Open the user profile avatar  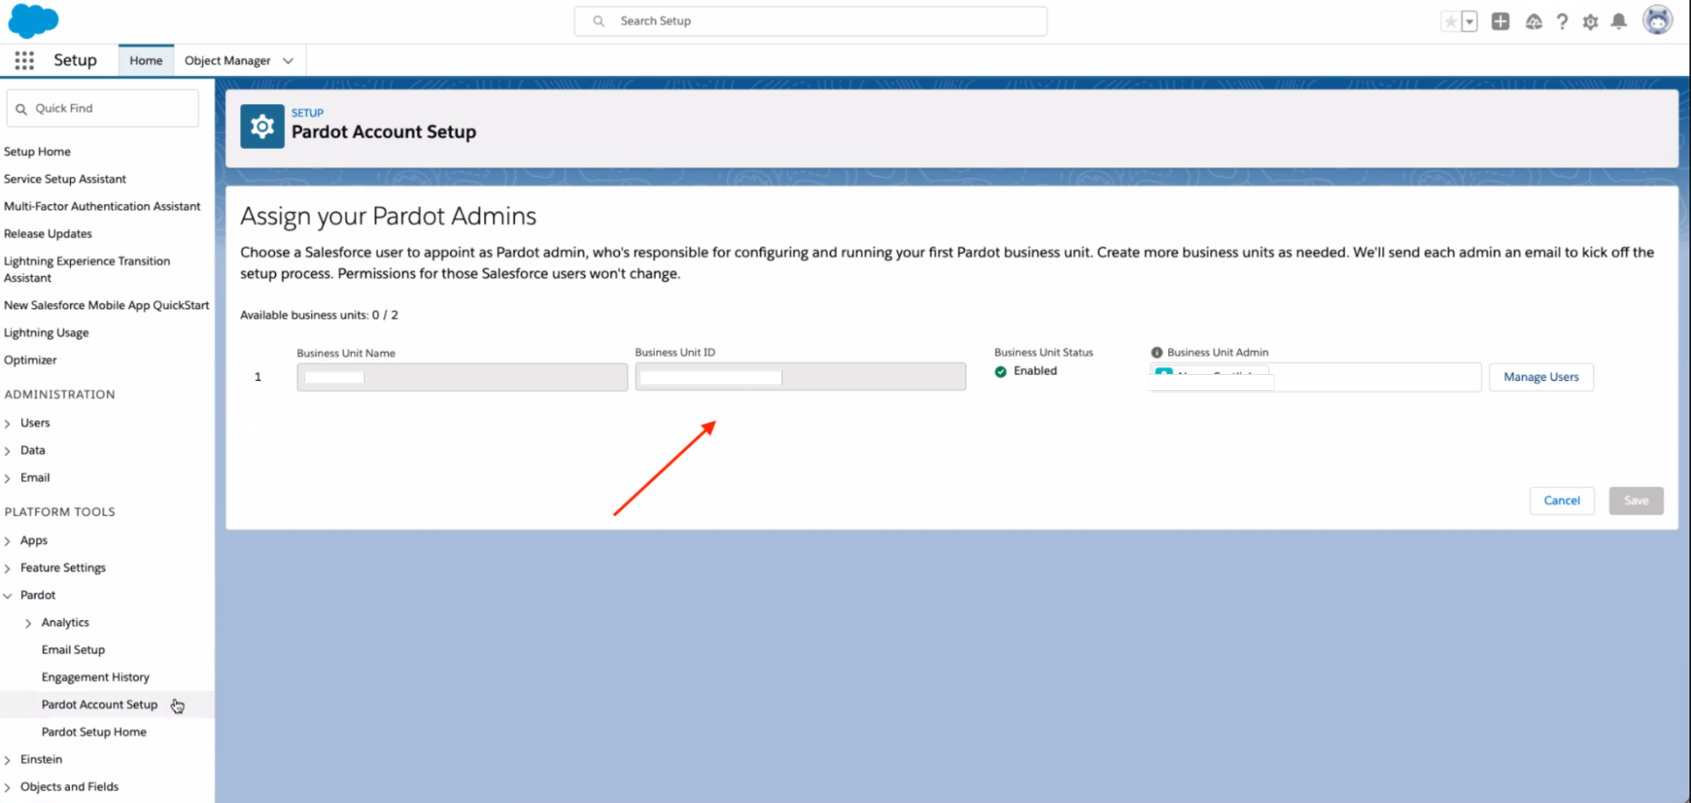point(1657,20)
